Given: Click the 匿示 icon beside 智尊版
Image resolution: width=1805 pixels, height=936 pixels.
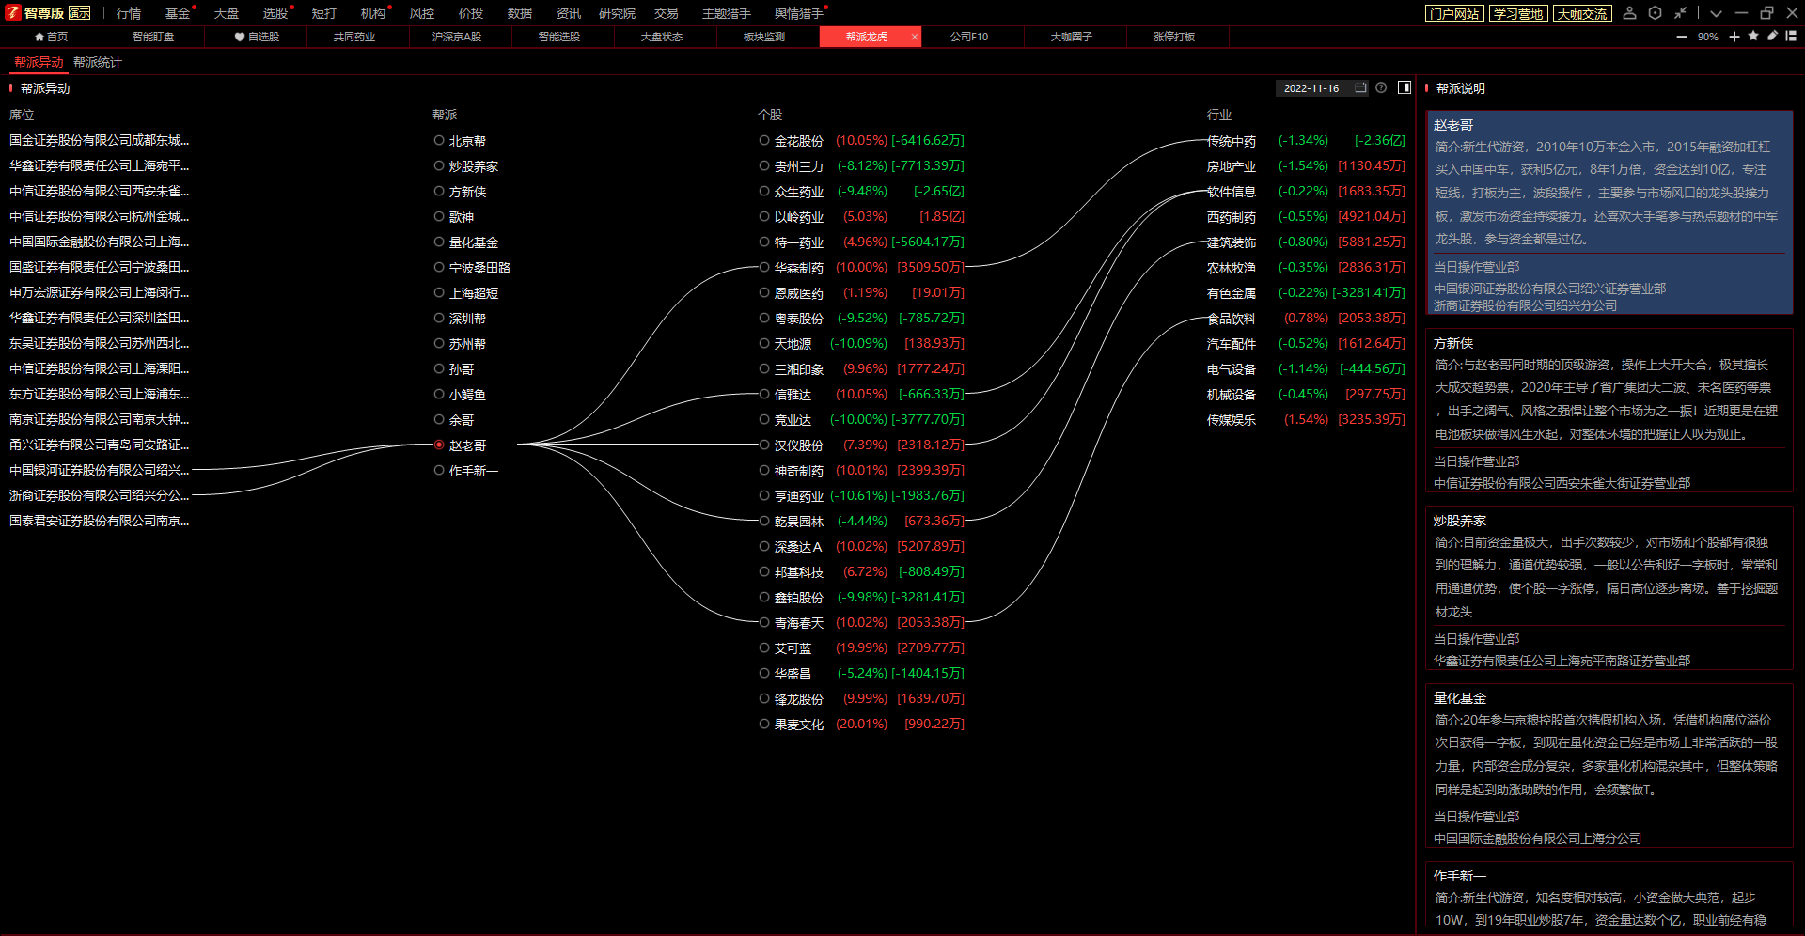Looking at the screenshot, I should [x=80, y=13].
